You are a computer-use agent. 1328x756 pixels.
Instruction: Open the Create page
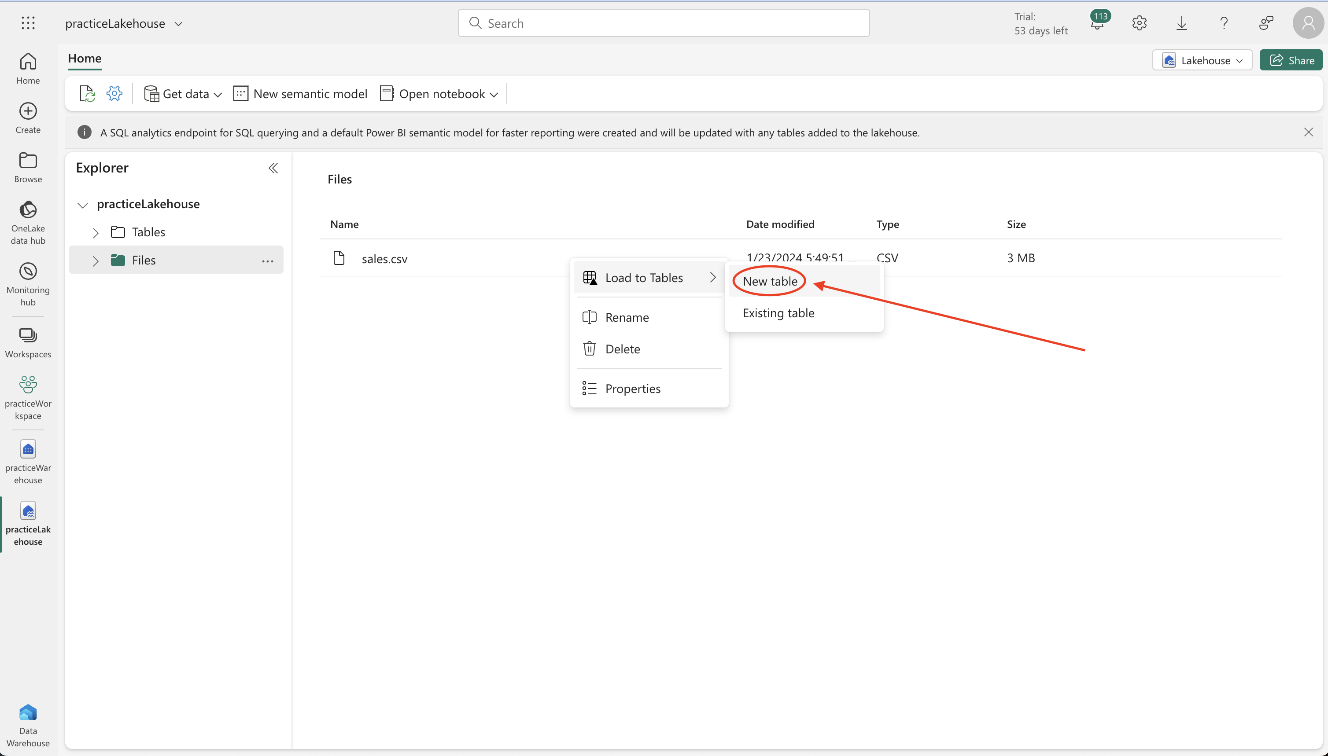tap(28, 118)
